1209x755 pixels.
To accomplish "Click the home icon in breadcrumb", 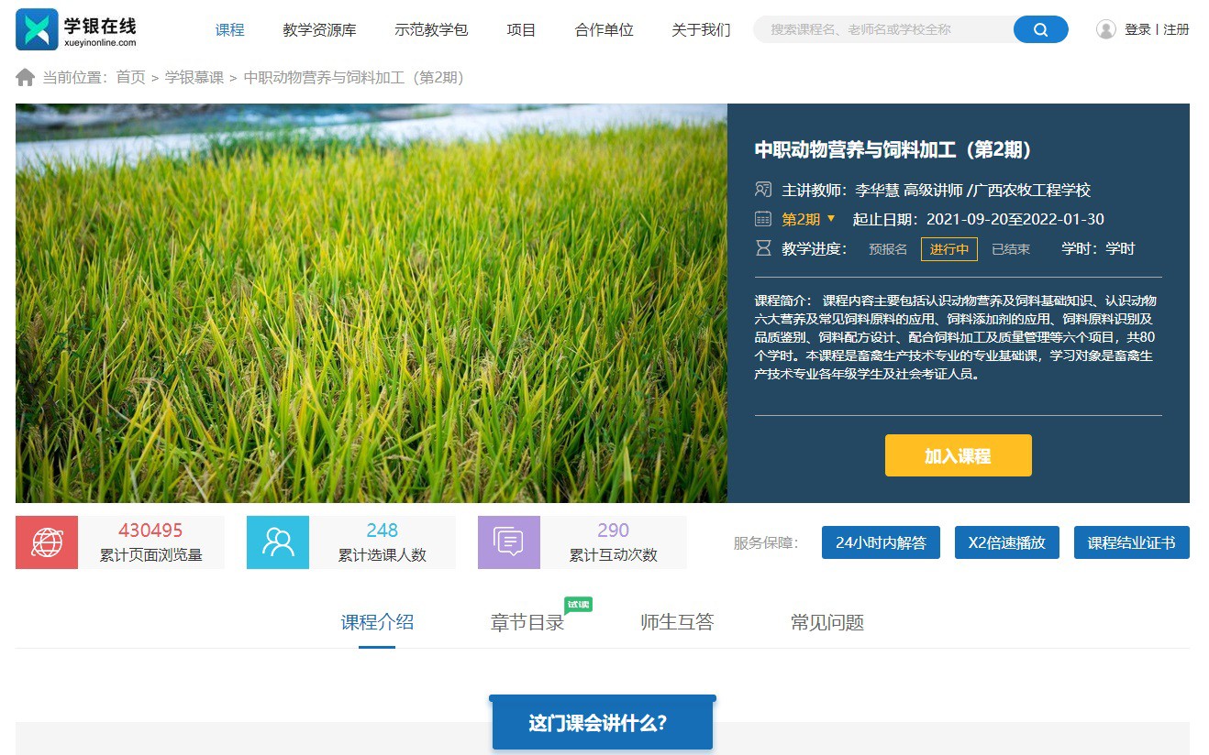I will tap(26, 77).
